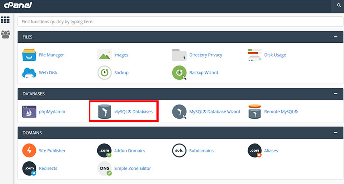The width and height of the screenshot is (344, 184).
Task: Open the MySQL® Database Wizard link
Action: (x=215, y=112)
